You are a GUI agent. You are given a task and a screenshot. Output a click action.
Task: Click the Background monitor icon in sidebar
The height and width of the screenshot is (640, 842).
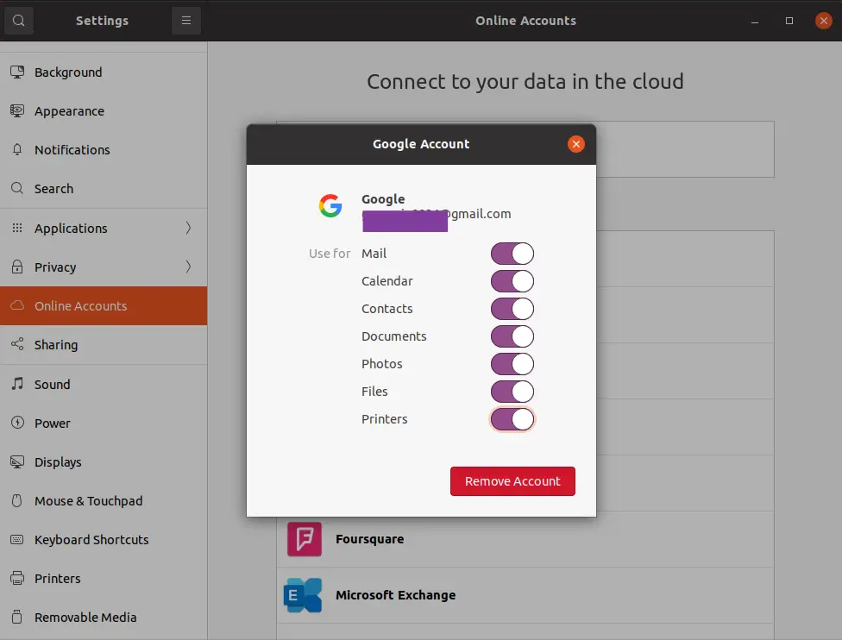[x=17, y=72]
